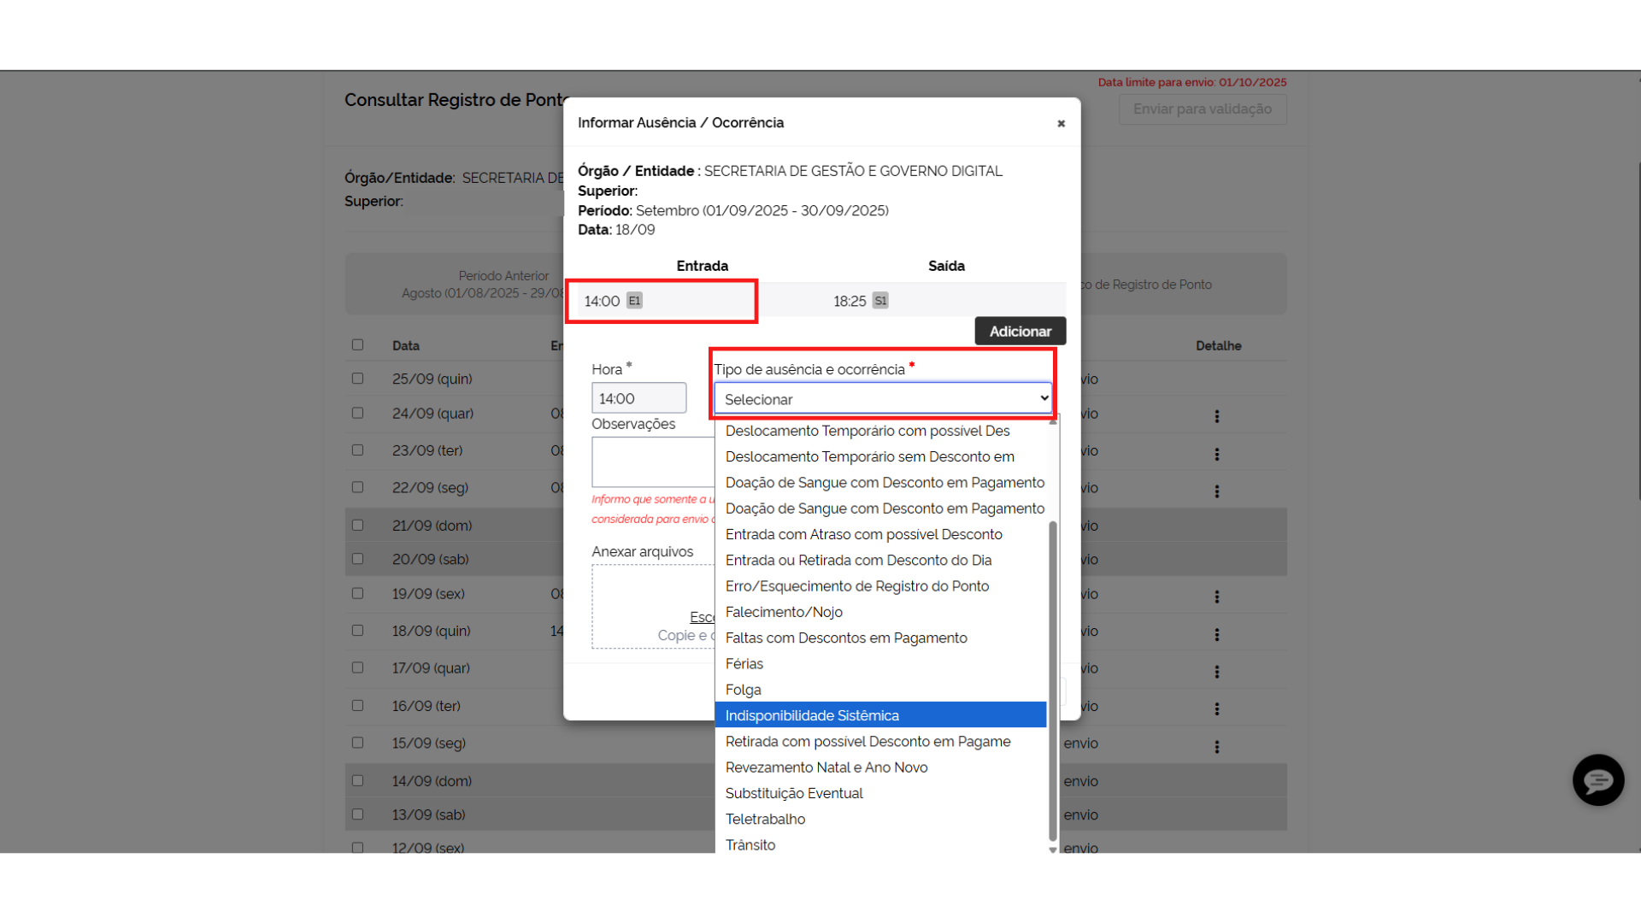This screenshot has height=923, width=1641.
Task: Click the dropdown list scrollbar down arrow
Action: [1053, 850]
